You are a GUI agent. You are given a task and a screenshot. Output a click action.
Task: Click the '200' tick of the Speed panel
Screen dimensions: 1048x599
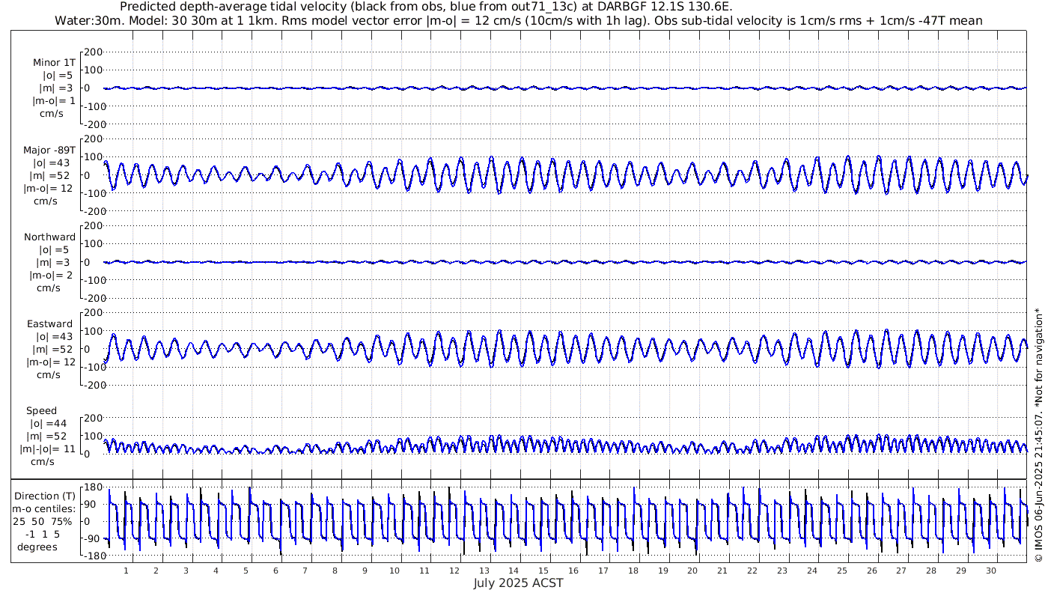tap(92, 417)
